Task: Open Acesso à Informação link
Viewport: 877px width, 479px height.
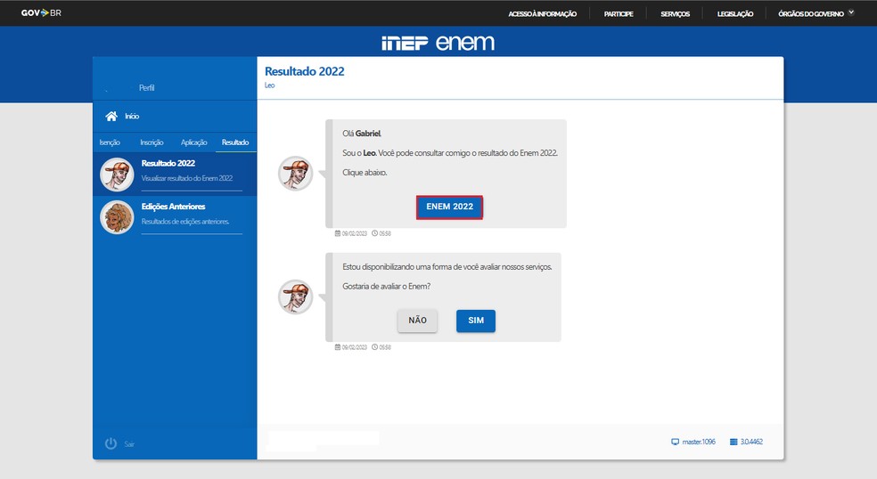Action: point(542,13)
